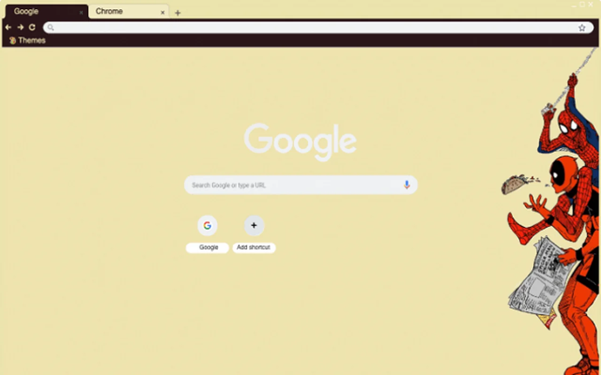This screenshot has width=601, height=375.
Task: Click the Google logo
Action: (x=300, y=142)
